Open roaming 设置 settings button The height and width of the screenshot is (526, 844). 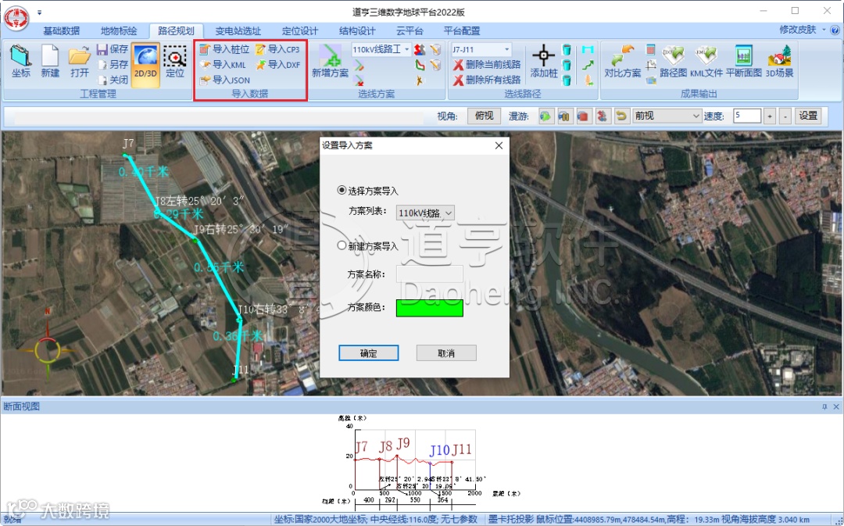[808, 116]
